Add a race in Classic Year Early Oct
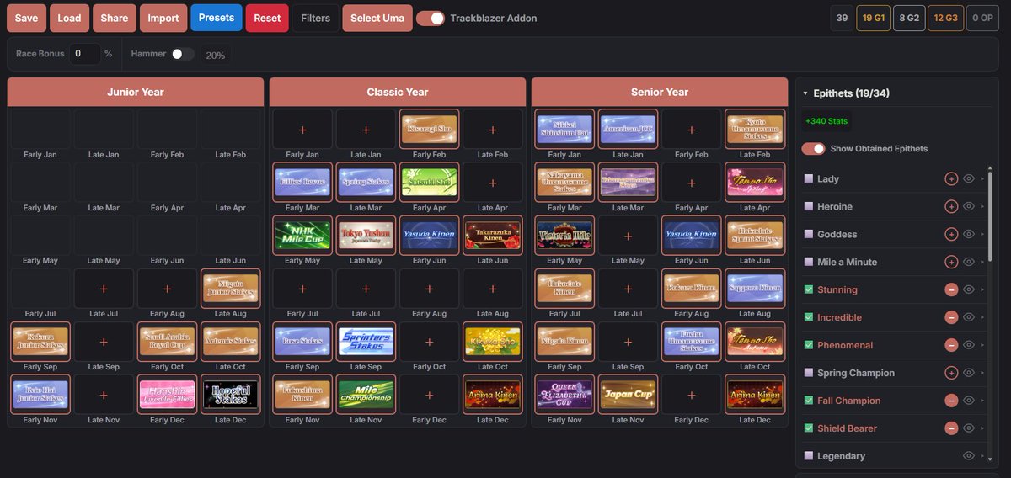 coord(429,342)
